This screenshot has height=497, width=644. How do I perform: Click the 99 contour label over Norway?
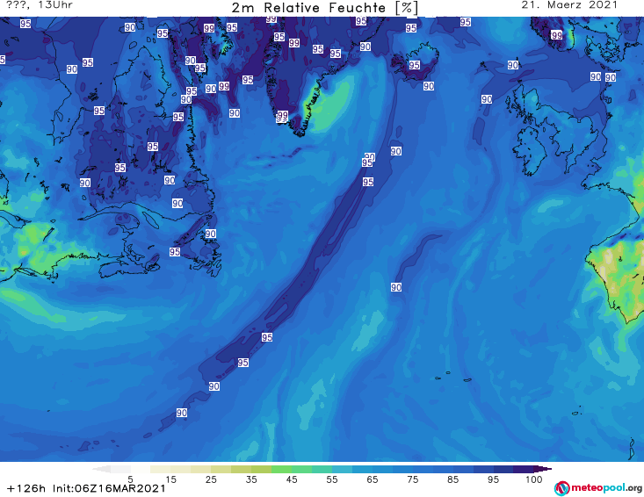pyautogui.click(x=557, y=35)
